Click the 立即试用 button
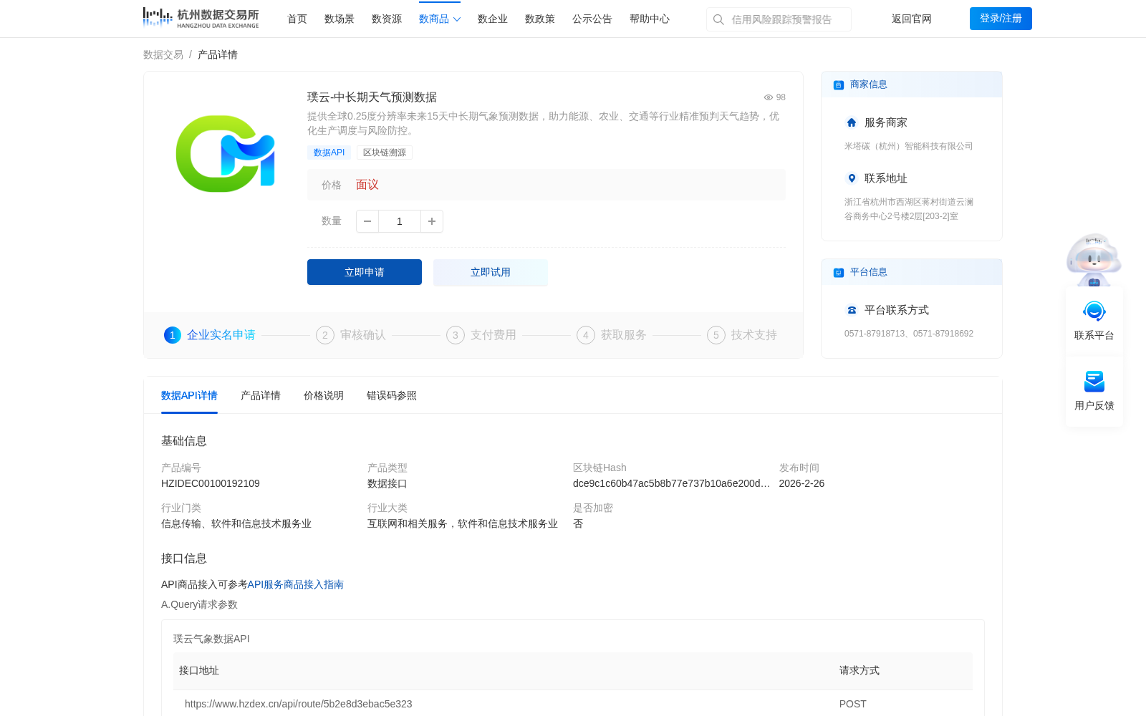Viewport: 1146px width, 716px height. click(x=491, y=272)
